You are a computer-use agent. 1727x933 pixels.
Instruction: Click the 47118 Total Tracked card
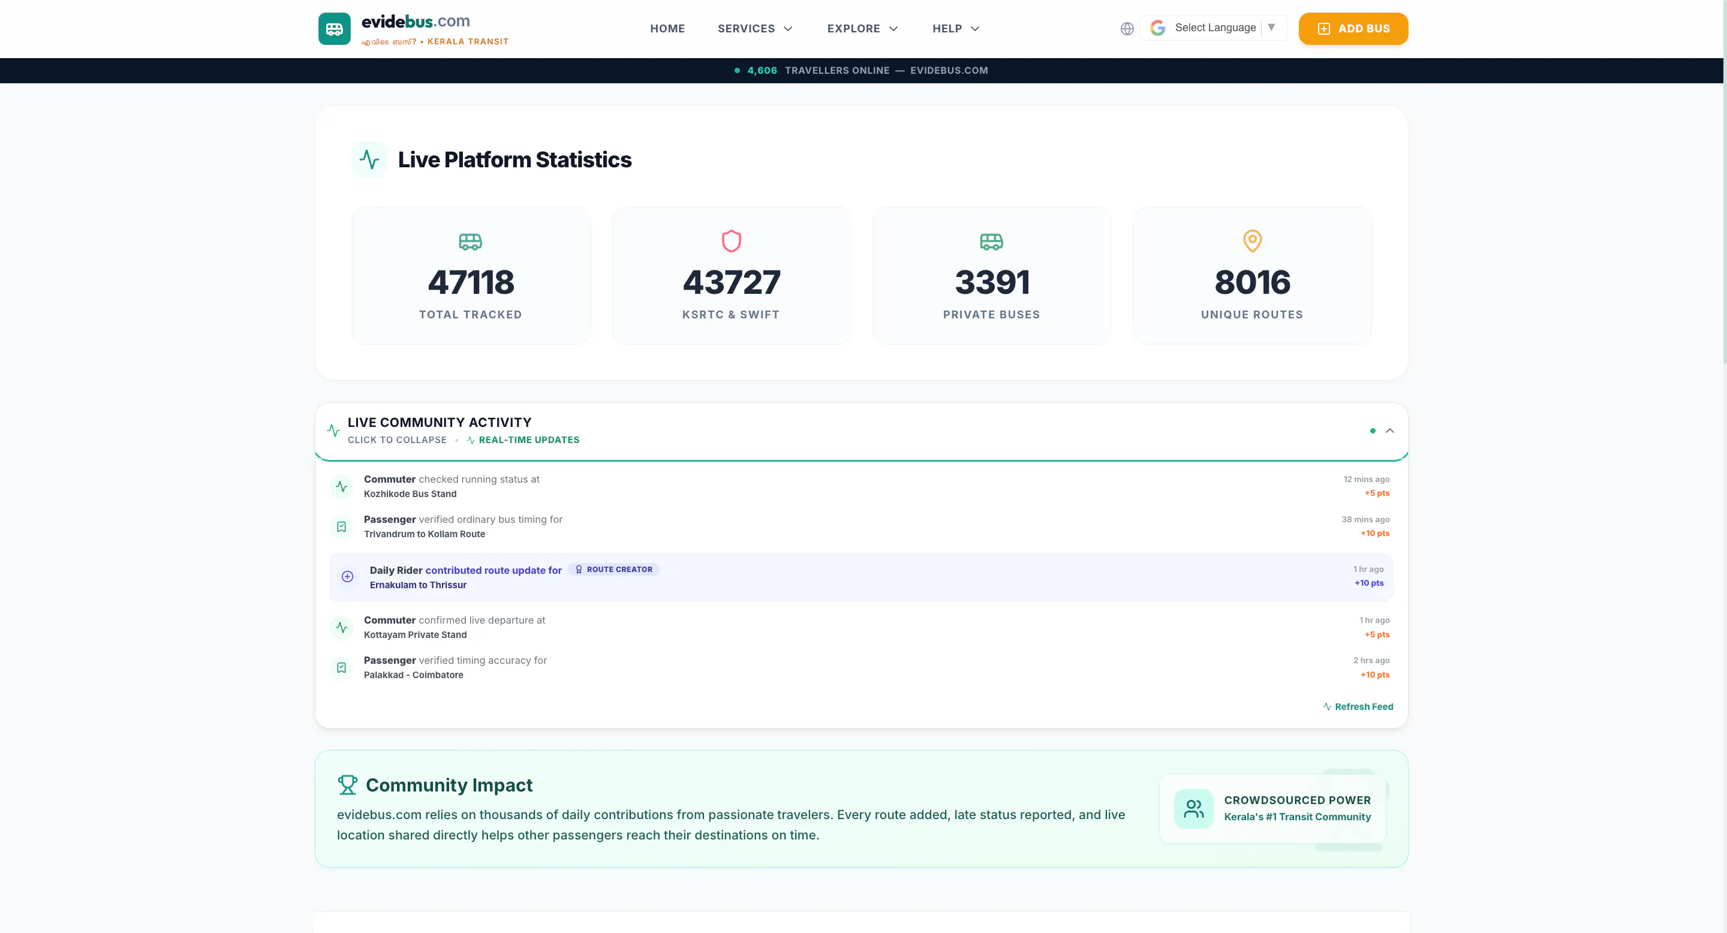(x=471, y=275)
